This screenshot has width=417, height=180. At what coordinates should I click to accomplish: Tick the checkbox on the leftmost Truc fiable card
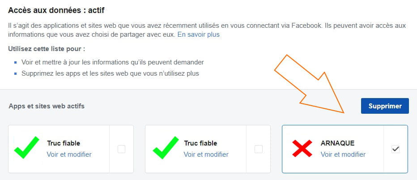pos(122,149)
